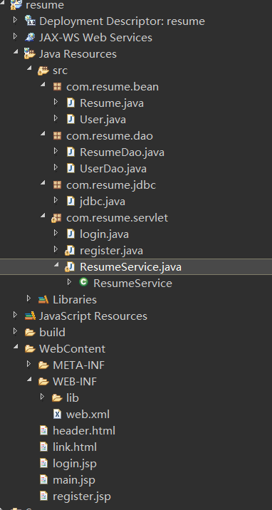Select ResumeDao.java in the tree
This screenshot has width=272, height=510.
click(x=122, y=152)
